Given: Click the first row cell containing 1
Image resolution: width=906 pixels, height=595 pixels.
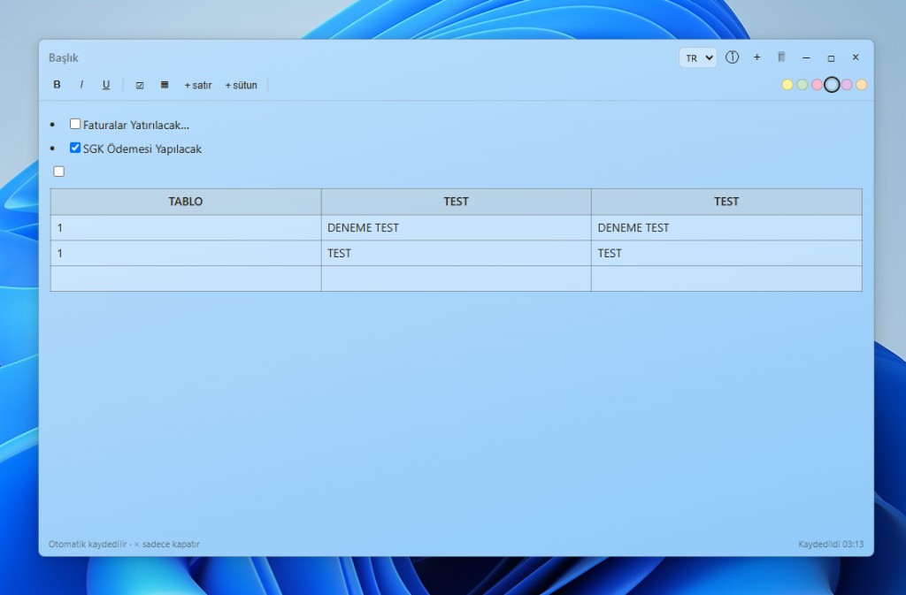Looking at the screenshot, I should (186, 228).
